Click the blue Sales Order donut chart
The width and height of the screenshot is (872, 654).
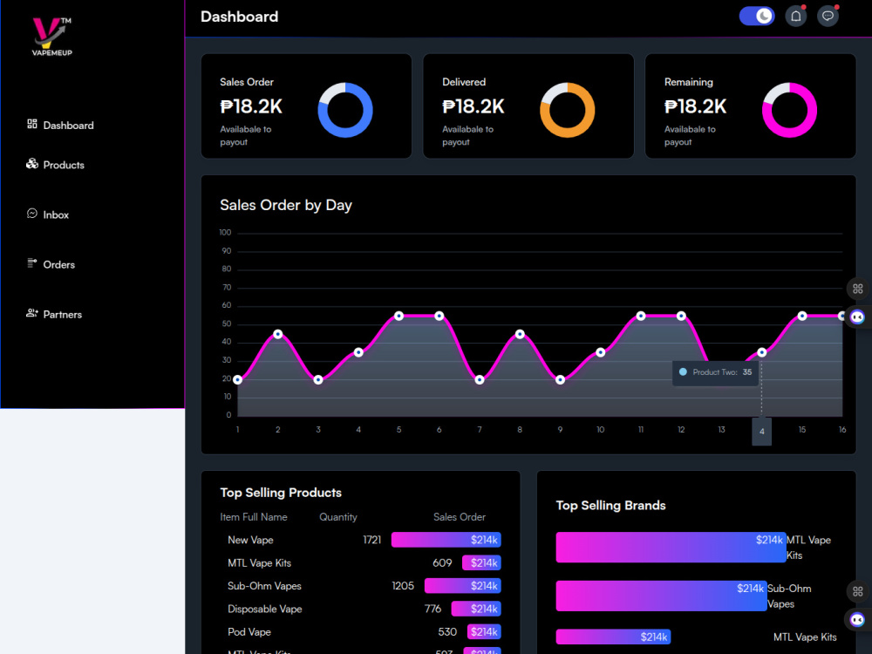[345, 110]
